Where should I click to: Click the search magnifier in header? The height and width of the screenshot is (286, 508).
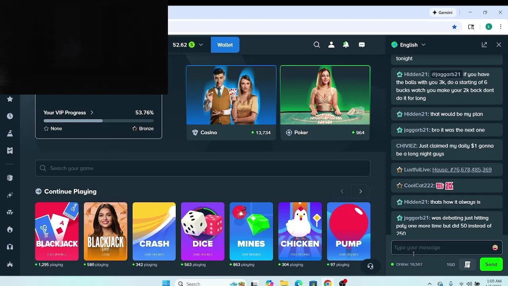317,45
